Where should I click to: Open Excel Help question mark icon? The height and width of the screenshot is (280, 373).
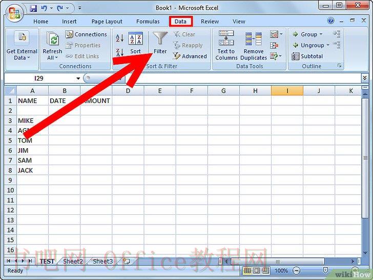click(x=330, y=21)
